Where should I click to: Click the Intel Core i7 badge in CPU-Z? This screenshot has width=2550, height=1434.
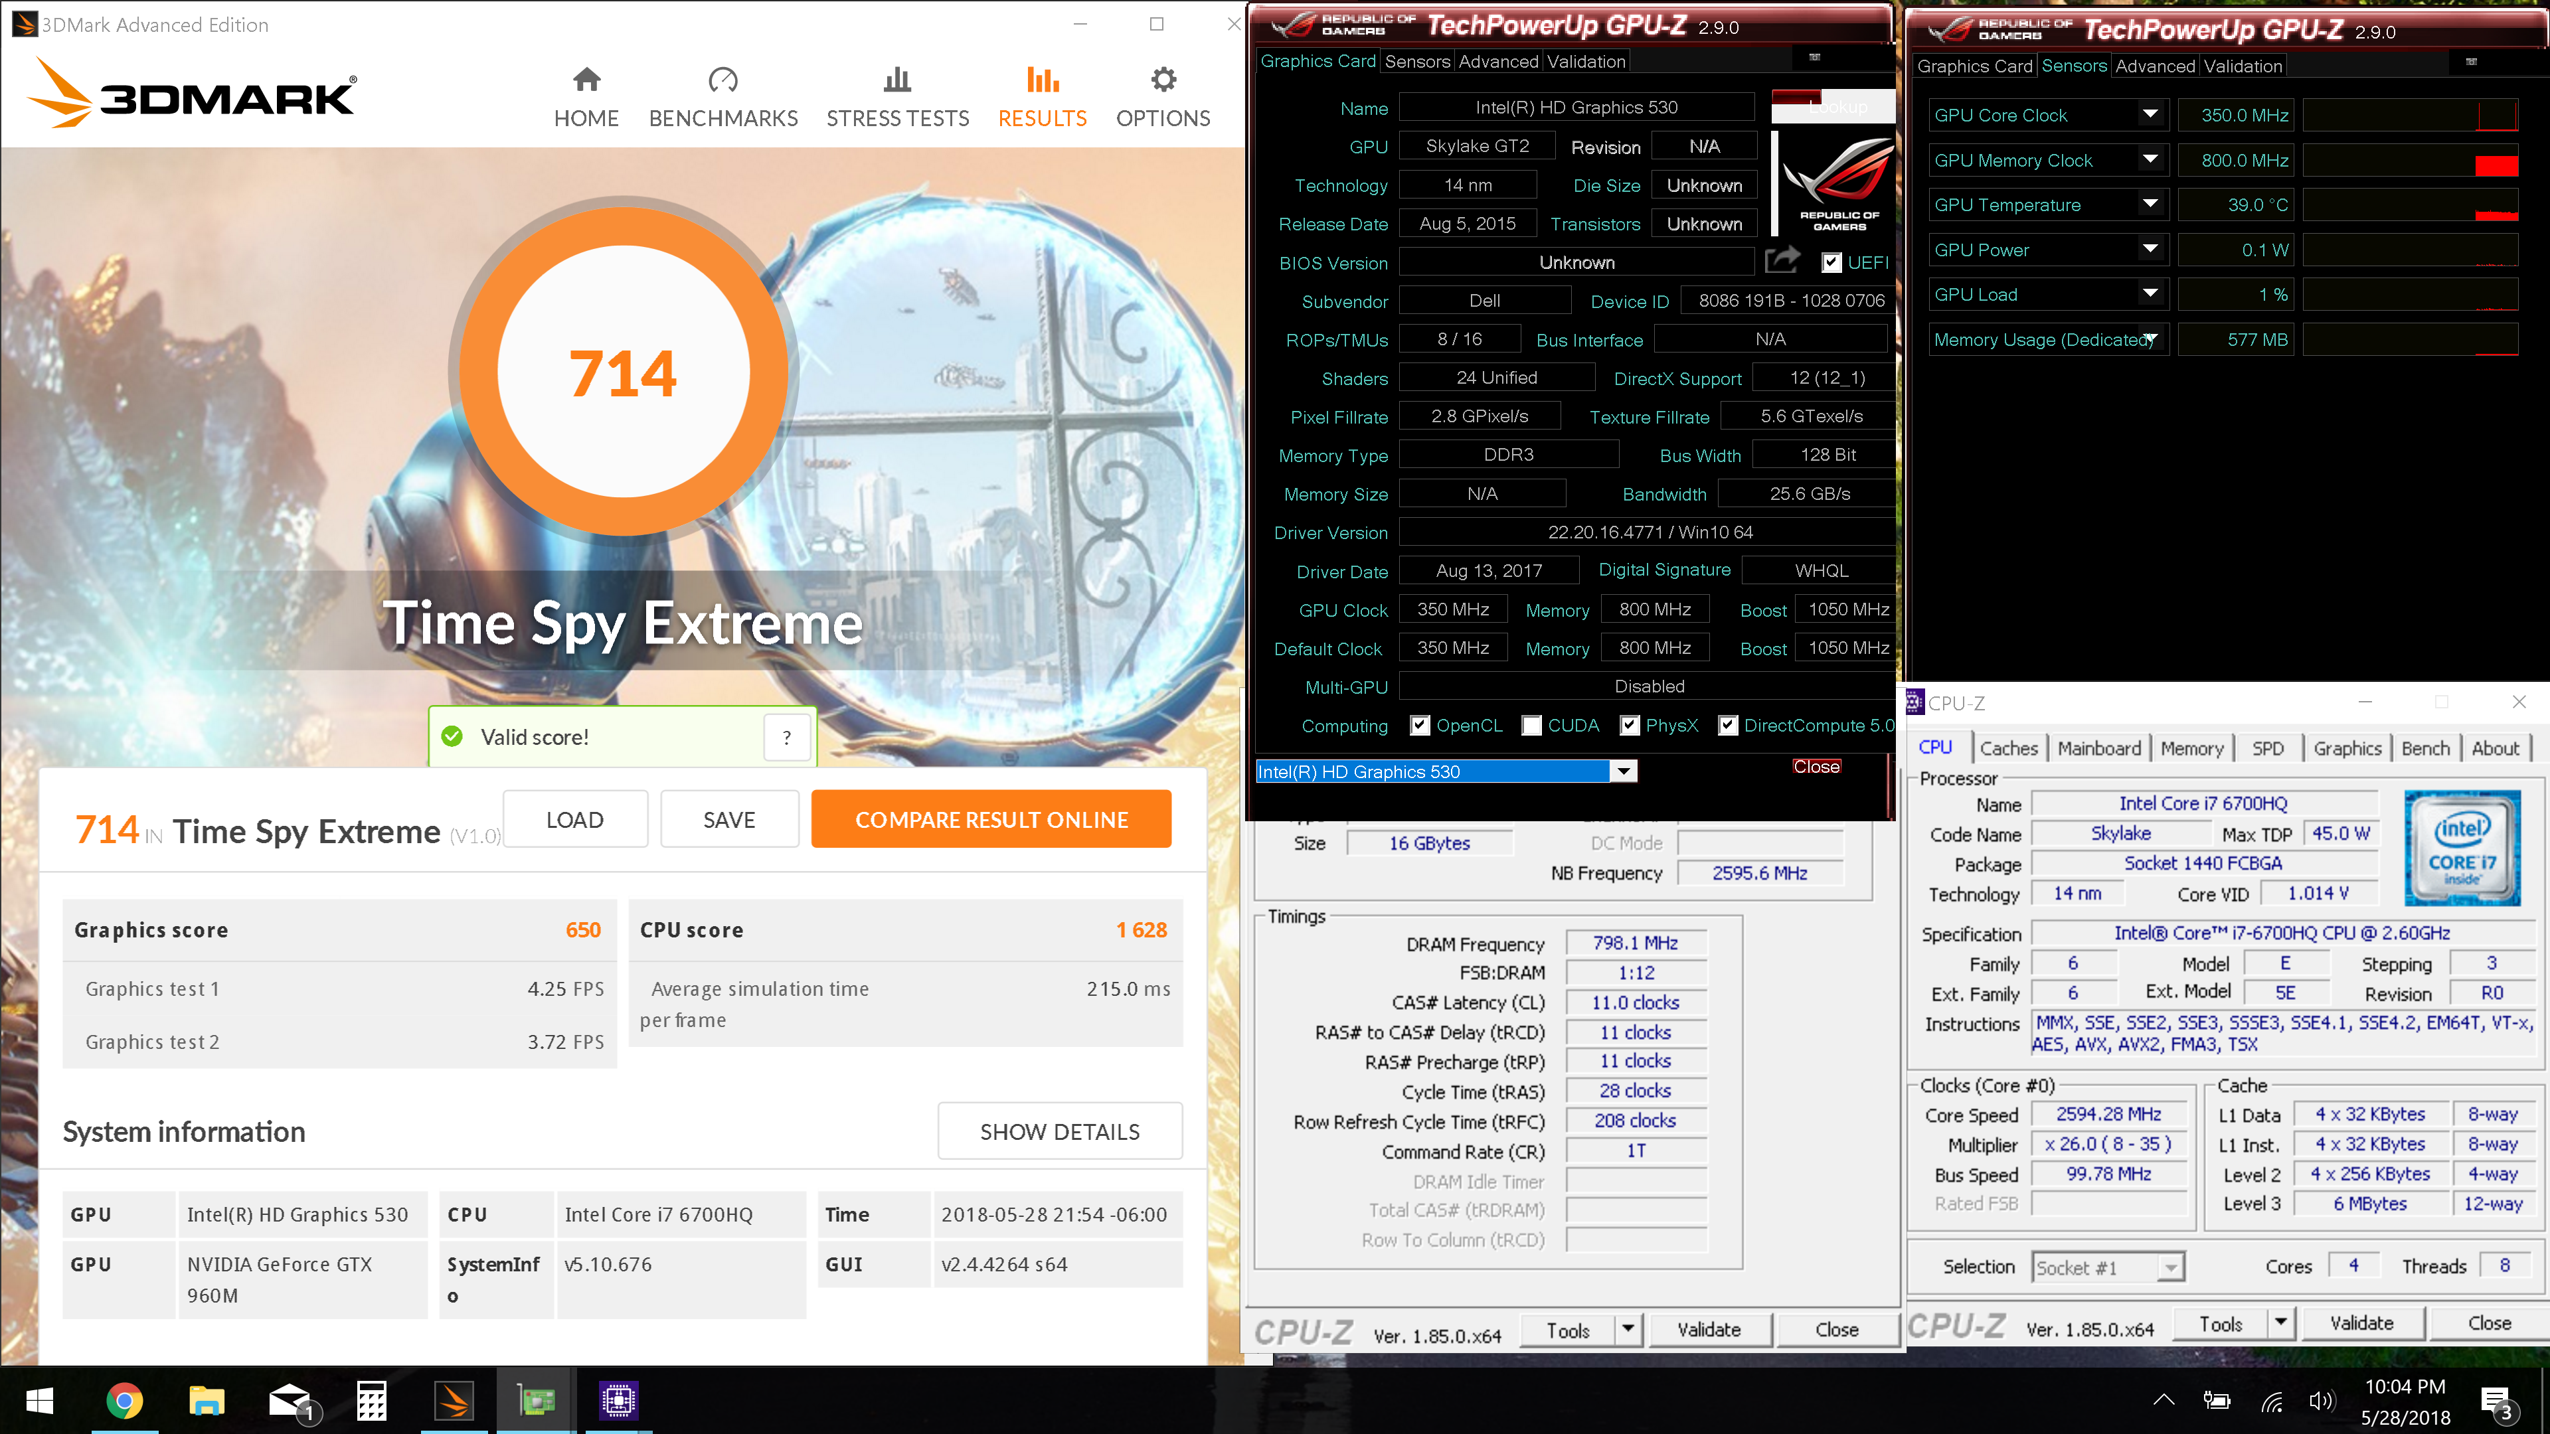[2462, 848]
